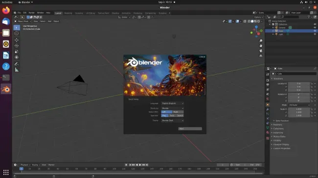Play the animation in timeline
Viewport: 318px width, 178px height.
pyautogui.click(x=140, y=165)
